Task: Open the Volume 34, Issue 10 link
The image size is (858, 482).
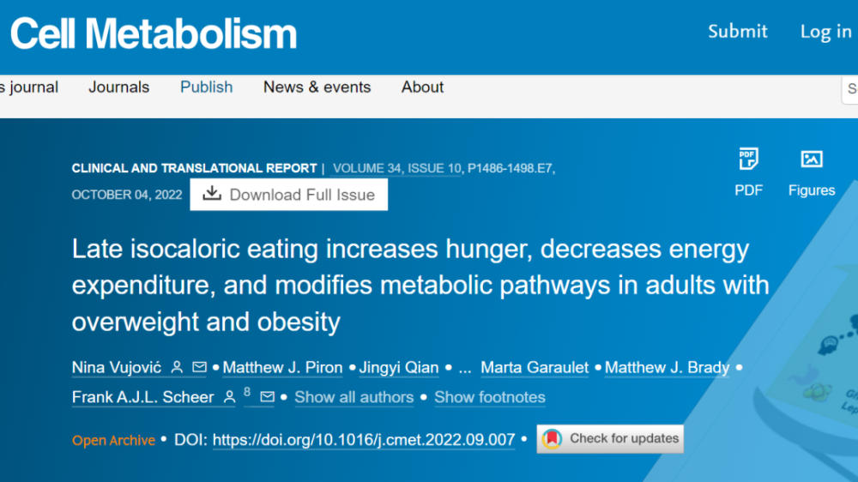Action: (396, 168)
